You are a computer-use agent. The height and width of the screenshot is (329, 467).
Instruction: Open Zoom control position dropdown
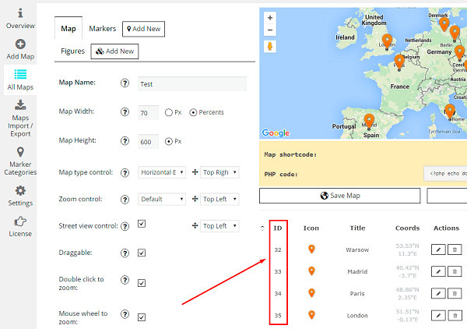219,200
